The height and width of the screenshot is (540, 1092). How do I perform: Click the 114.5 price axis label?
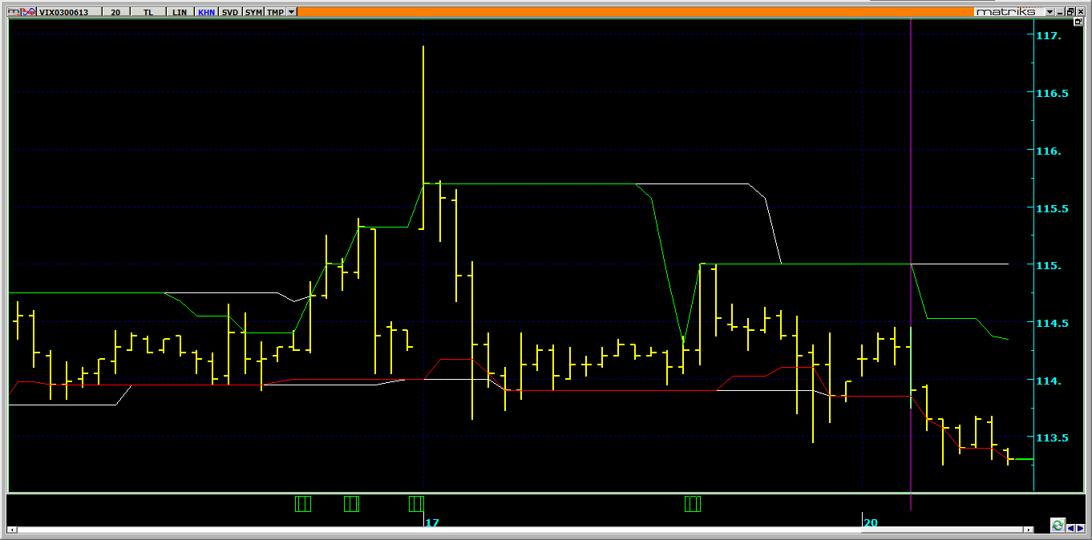pos(1052,324)
